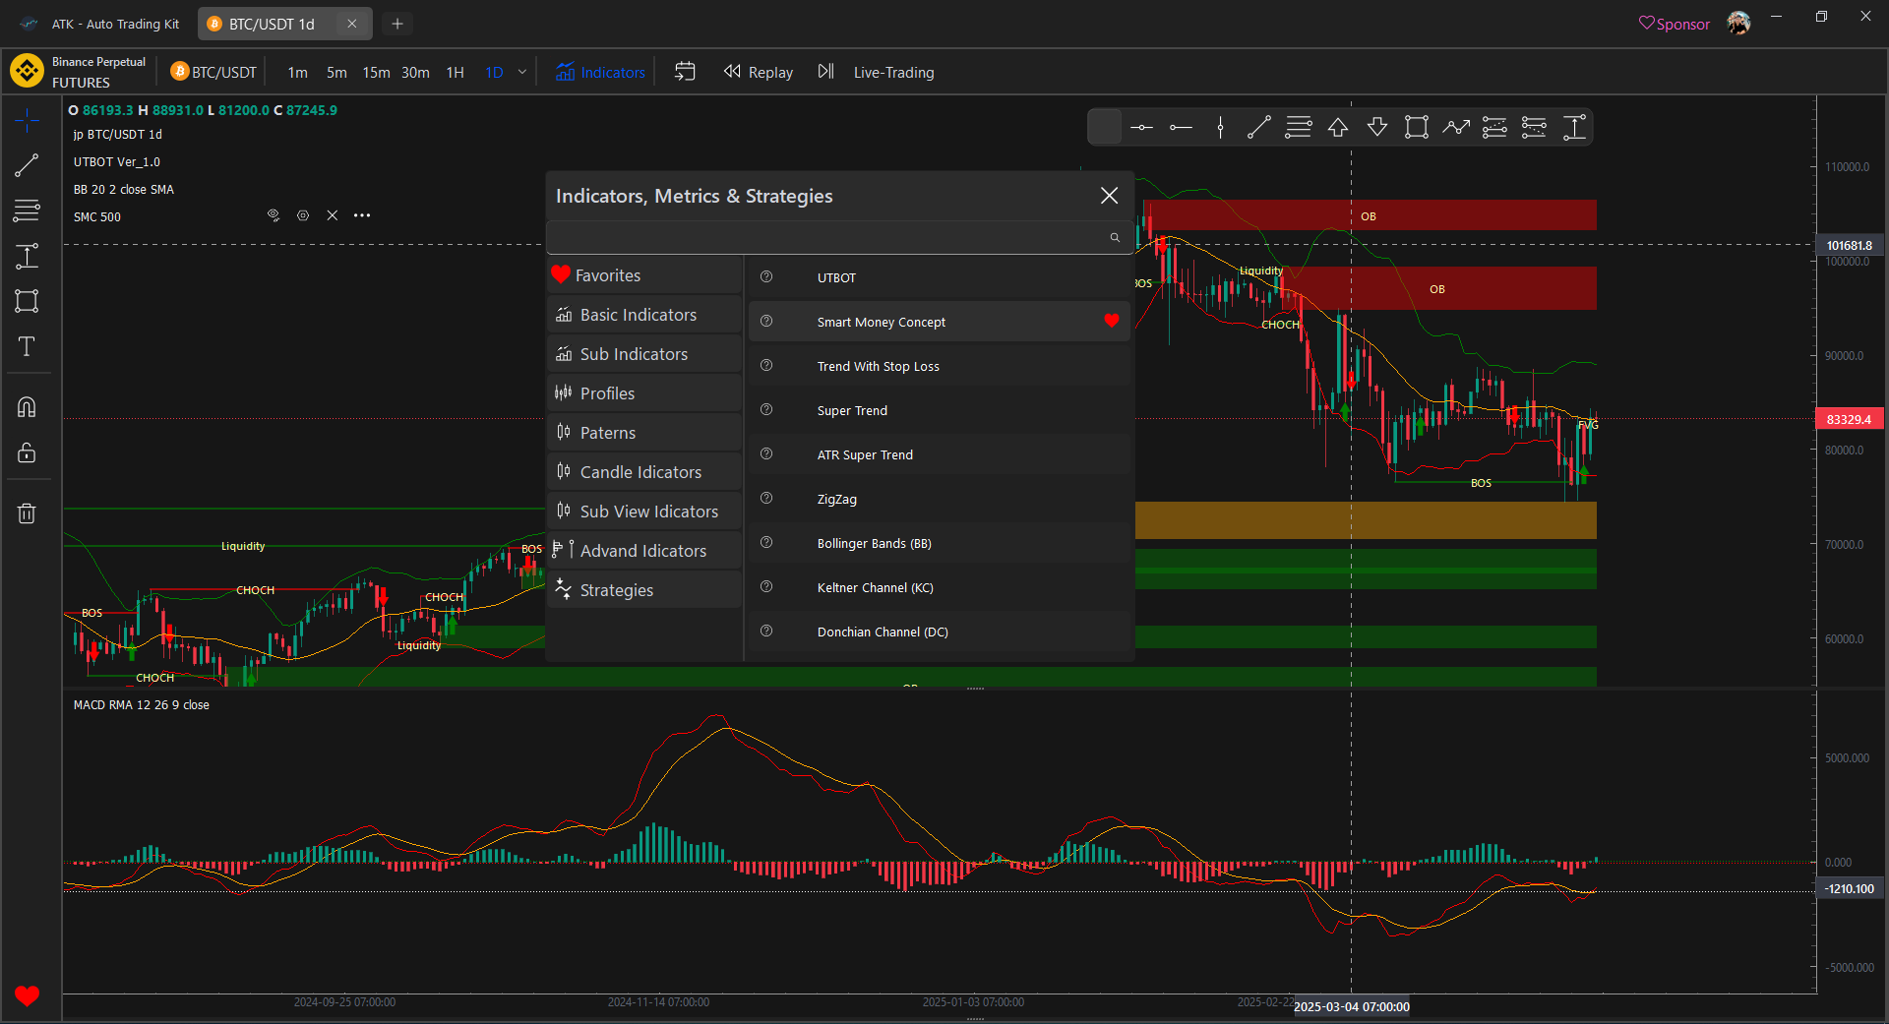Open new tab with the plus button
This screenshot has height=1024, width=1889.
coord(397,24)
